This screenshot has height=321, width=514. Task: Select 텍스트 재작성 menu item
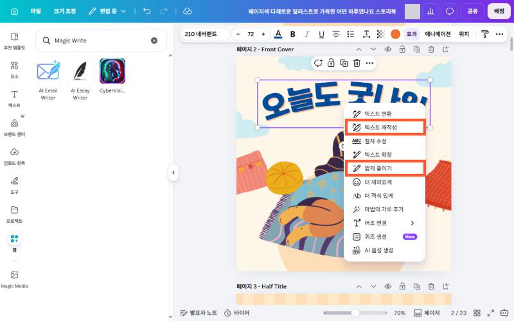click(x=385, y=127)
